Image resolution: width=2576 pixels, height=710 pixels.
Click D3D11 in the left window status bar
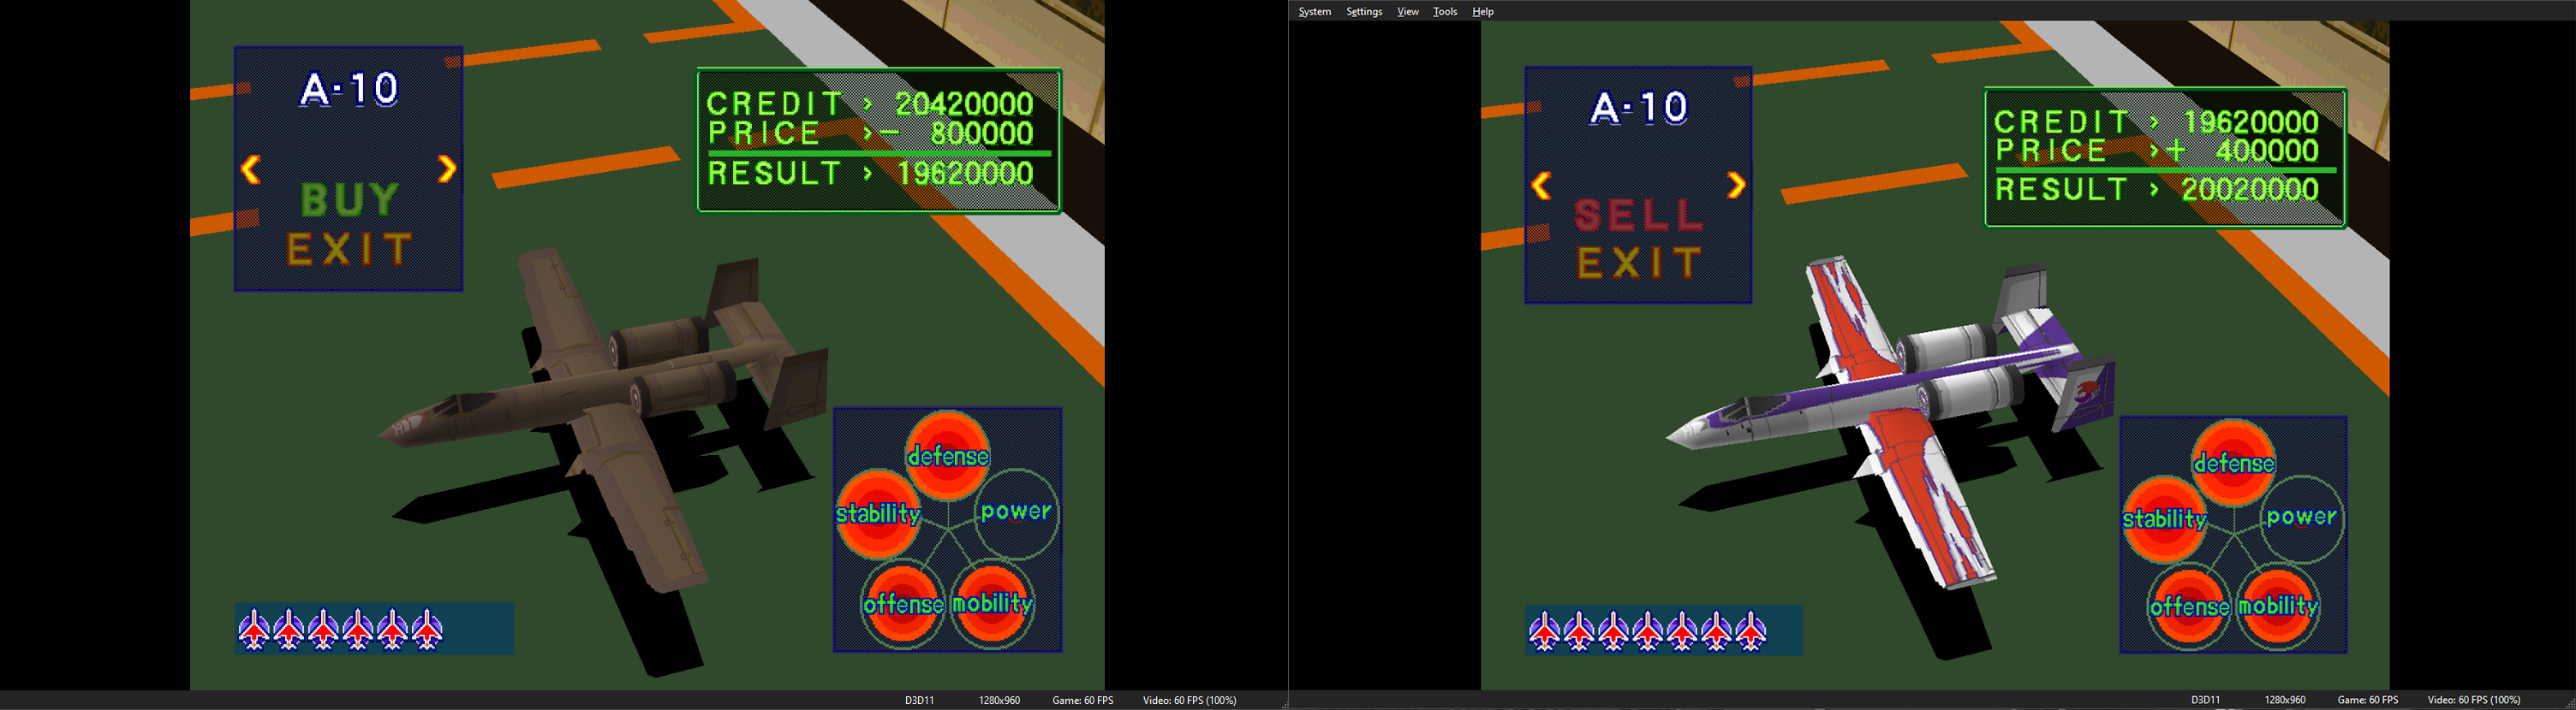tap(920, 700)
